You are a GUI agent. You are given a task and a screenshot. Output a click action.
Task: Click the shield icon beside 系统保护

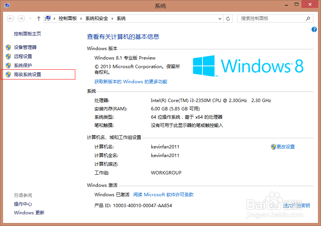(x=8, y=66)
